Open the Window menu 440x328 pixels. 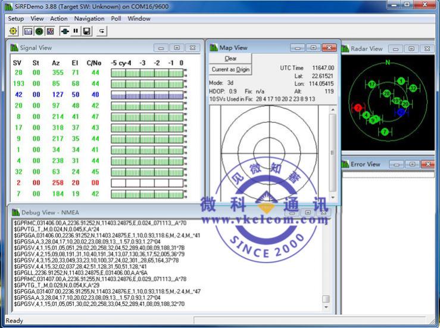[139, 18]
